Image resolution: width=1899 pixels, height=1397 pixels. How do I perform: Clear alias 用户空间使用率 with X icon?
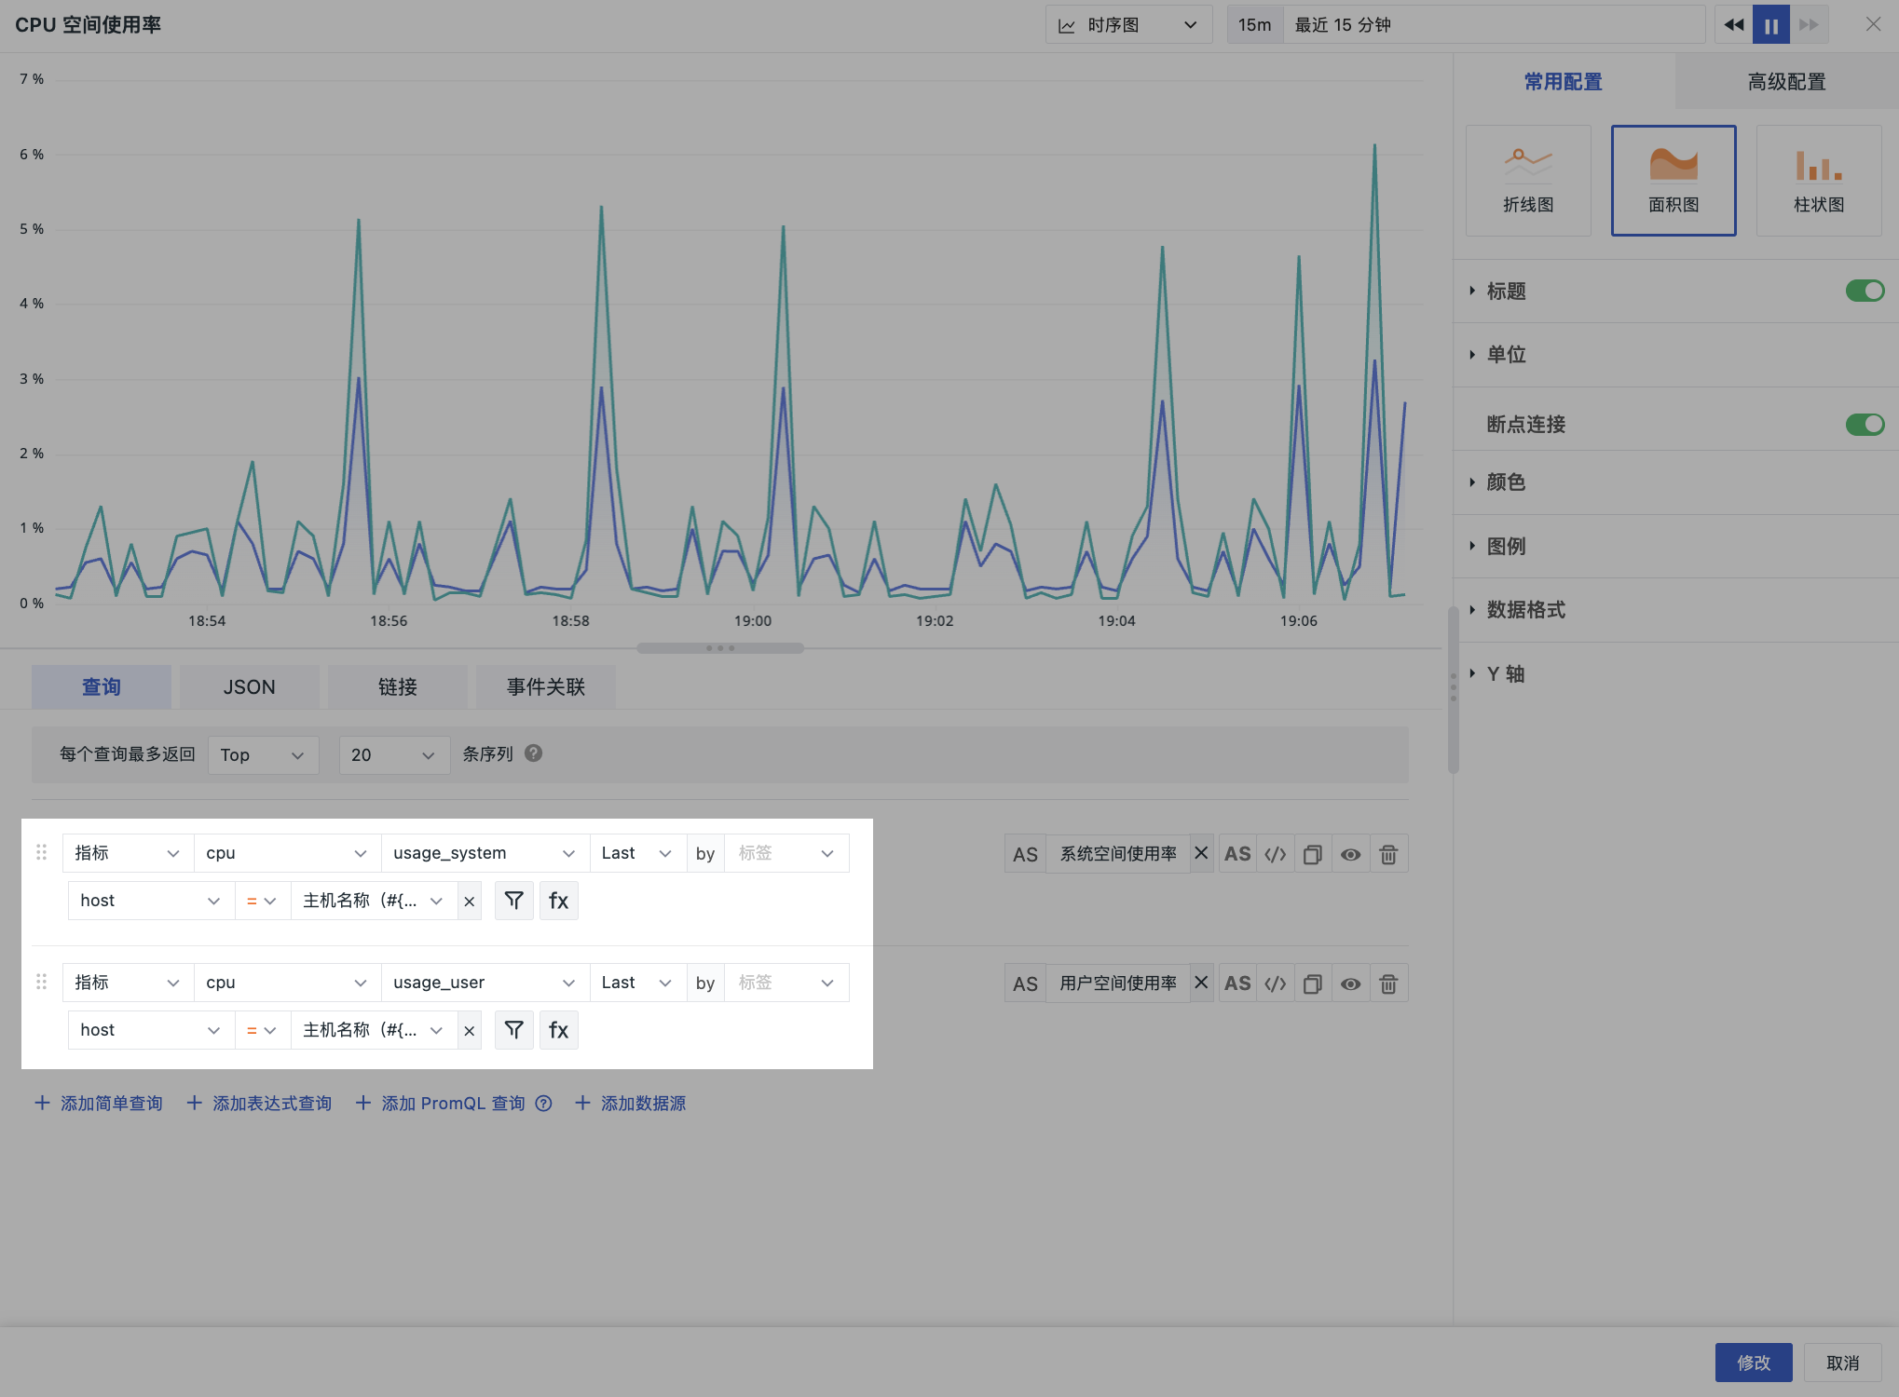coord(1201,983)
